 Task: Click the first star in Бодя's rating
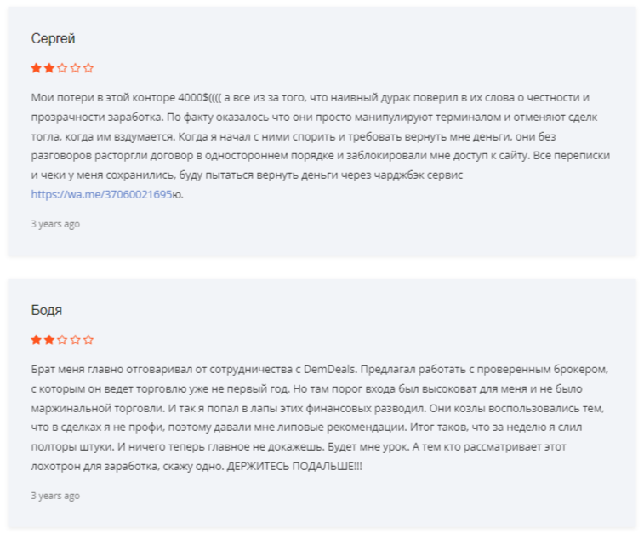coord(37,340)
